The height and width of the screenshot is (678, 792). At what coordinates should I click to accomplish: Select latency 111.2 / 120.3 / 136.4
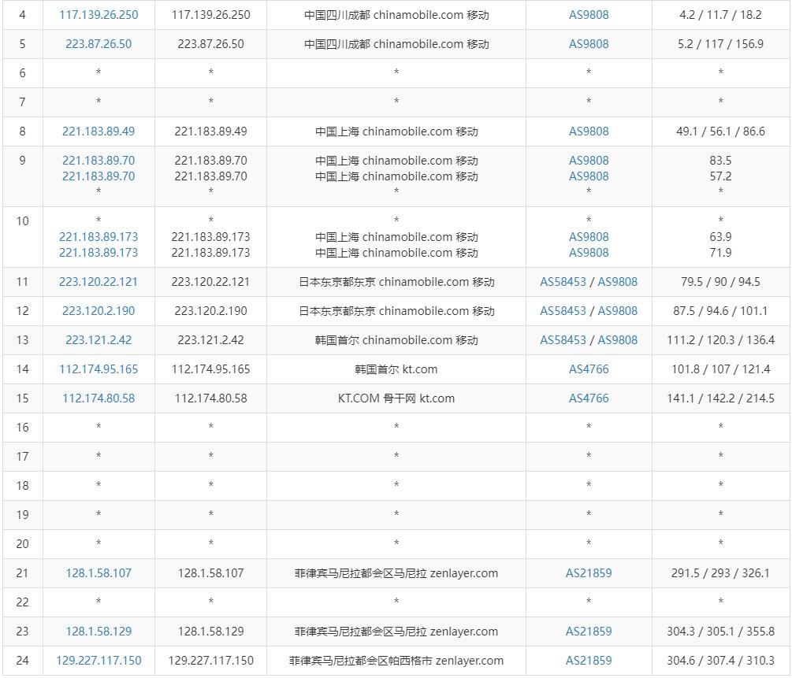(x=720, y=340)
